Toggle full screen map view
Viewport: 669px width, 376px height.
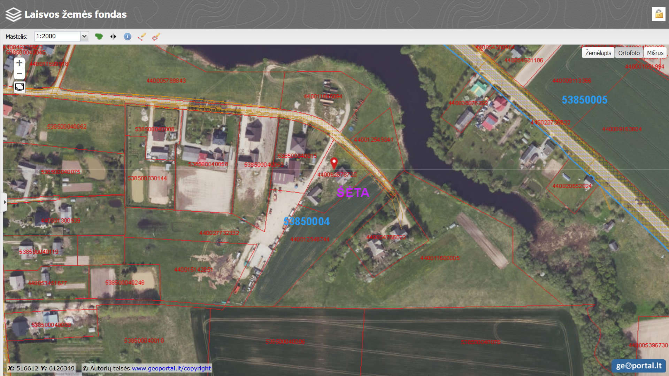coord(20,87)
